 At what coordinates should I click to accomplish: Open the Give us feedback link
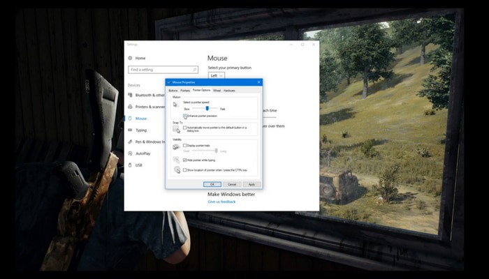pos(221,202)
